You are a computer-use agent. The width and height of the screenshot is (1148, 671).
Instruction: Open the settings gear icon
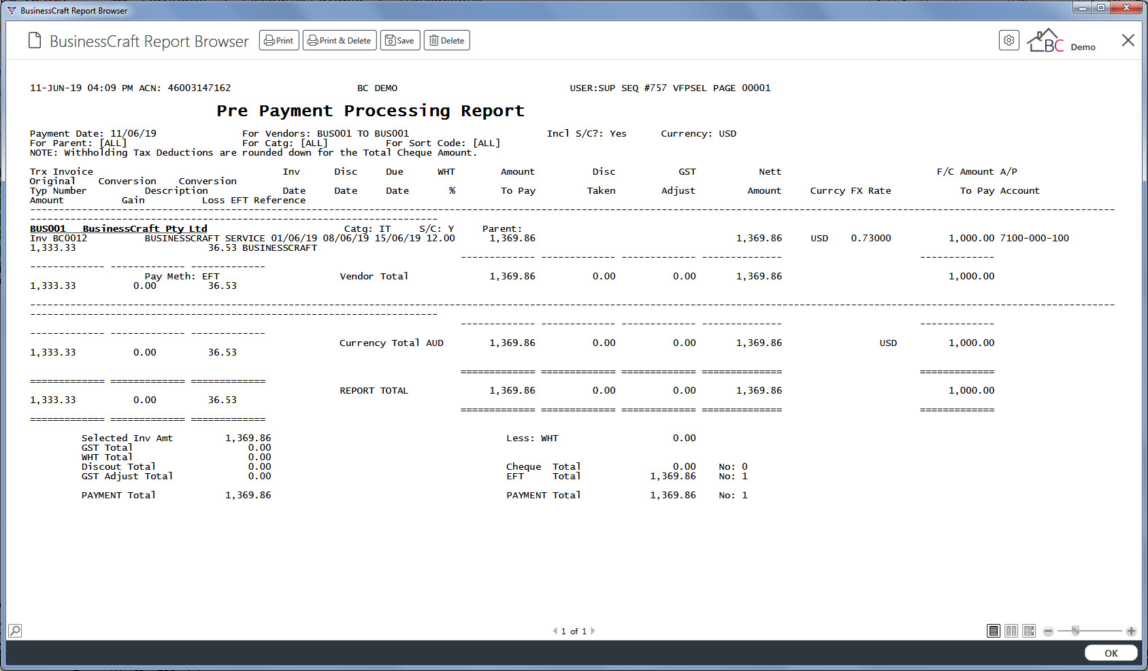click(x=1008, y=41)
